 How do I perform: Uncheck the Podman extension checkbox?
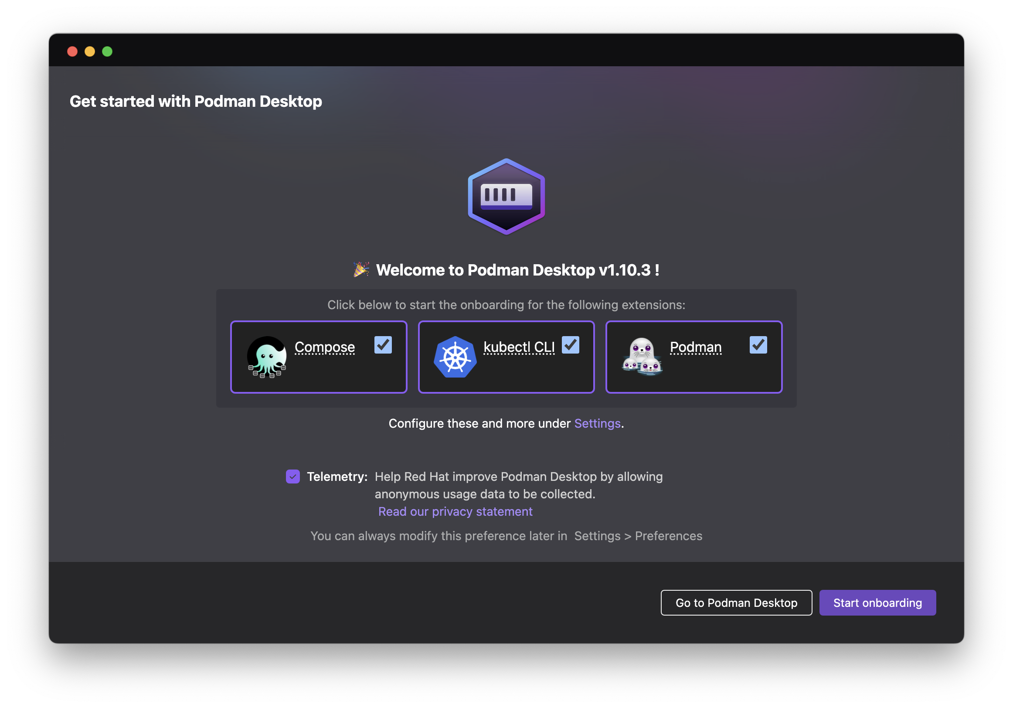click(758, 345)
